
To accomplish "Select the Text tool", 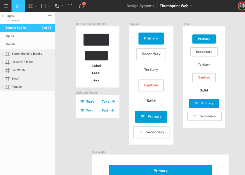I will (x=70, y=6).
